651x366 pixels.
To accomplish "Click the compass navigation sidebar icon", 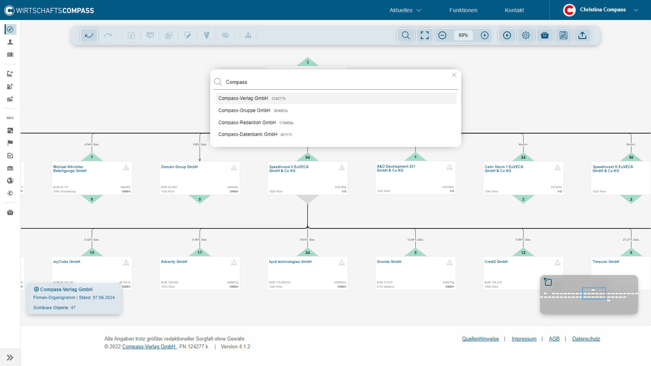I will click(10, 29).
